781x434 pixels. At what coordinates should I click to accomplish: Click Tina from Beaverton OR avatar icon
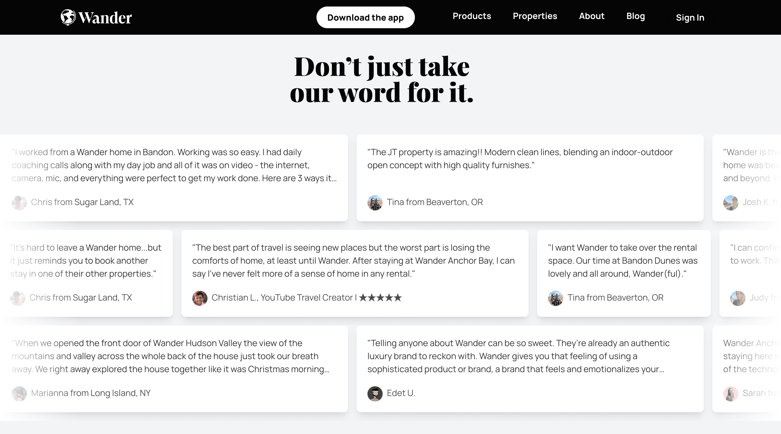375,202
